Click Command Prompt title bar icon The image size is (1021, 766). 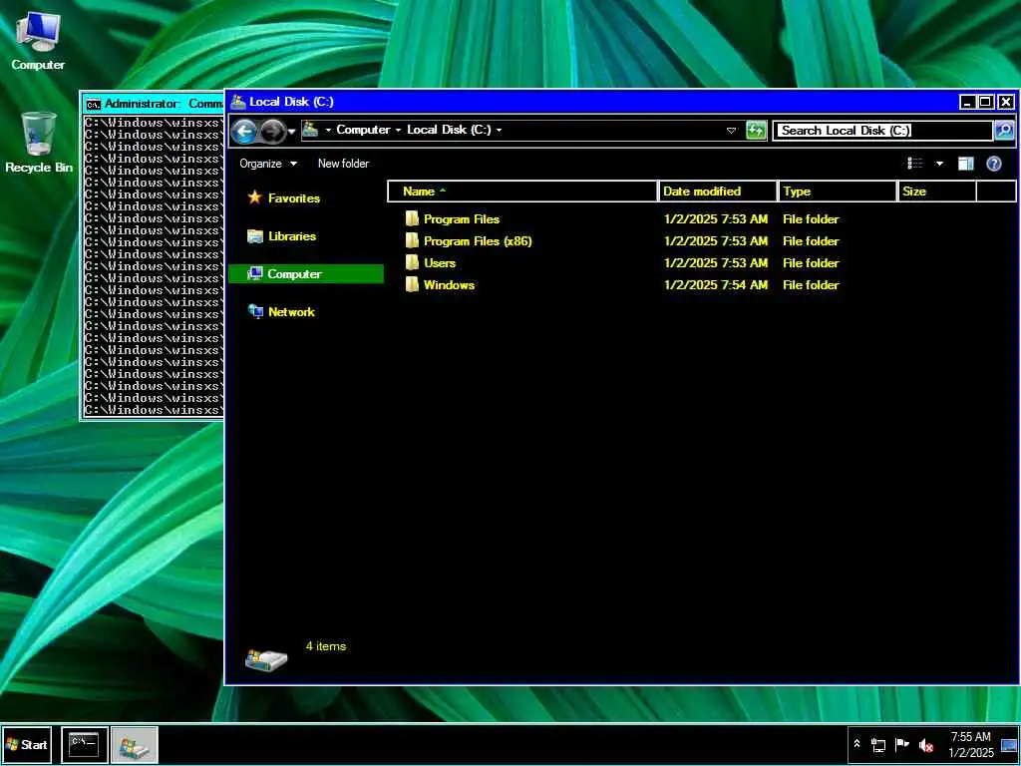tap(94, 104)
